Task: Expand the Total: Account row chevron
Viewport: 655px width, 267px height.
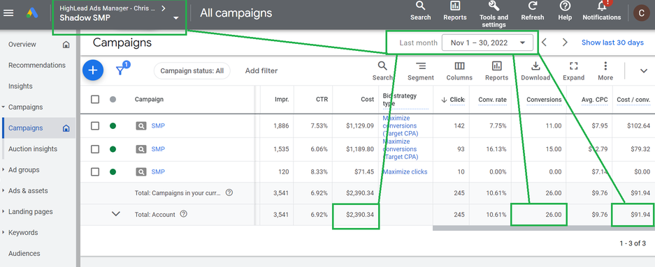Action: tap(116, 214)
